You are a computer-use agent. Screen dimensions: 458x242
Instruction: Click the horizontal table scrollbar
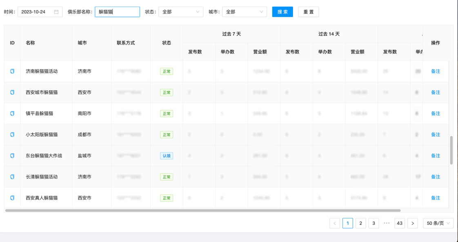tap(203, 210)
